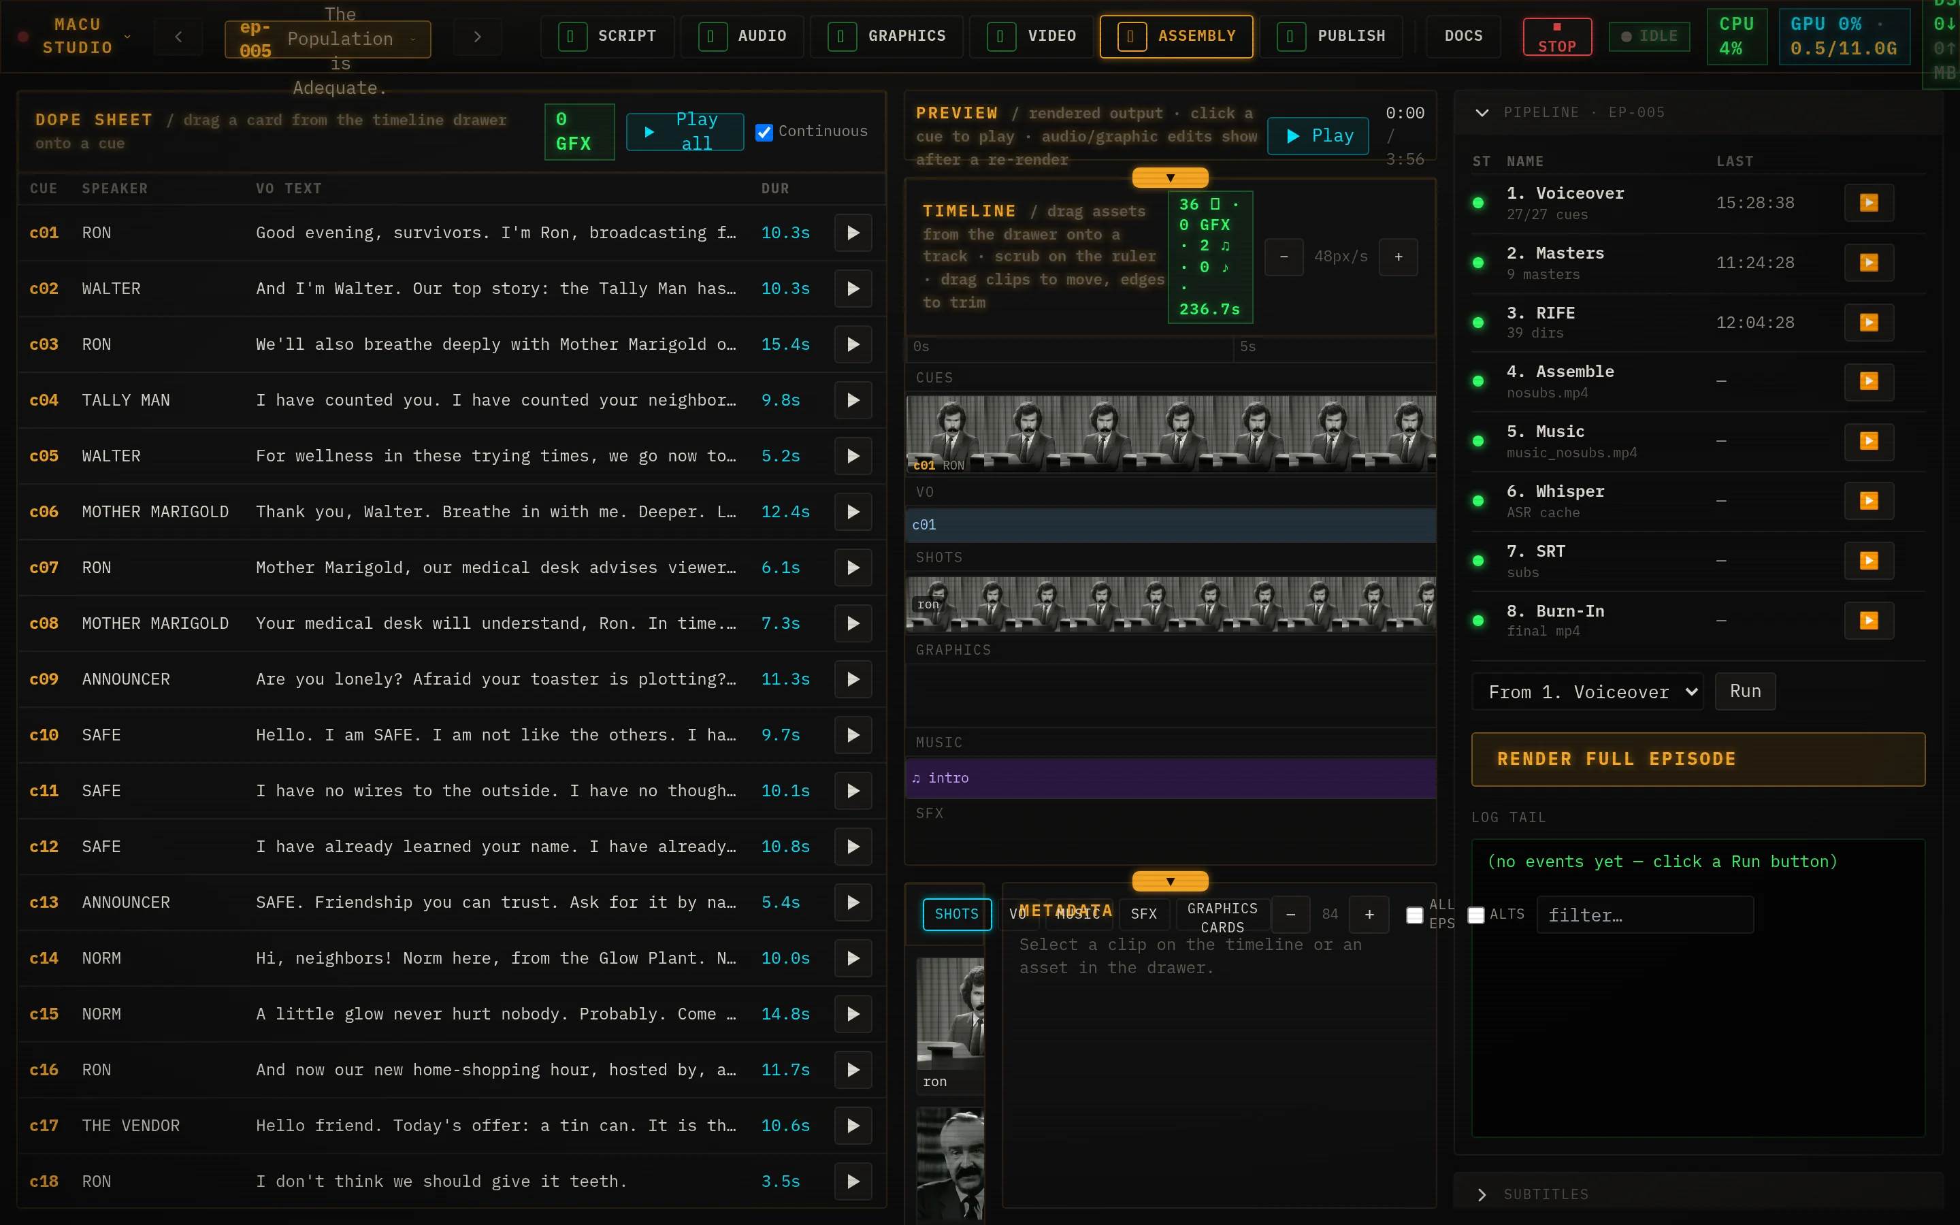Select the ron shots filmstrip clip
The image size is (1960, 1225).
point(1171,604)
